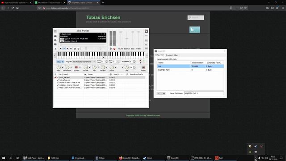Open Steam from the taskbar
This screenshot has width=286, height=161.
(x=153, y=158)
